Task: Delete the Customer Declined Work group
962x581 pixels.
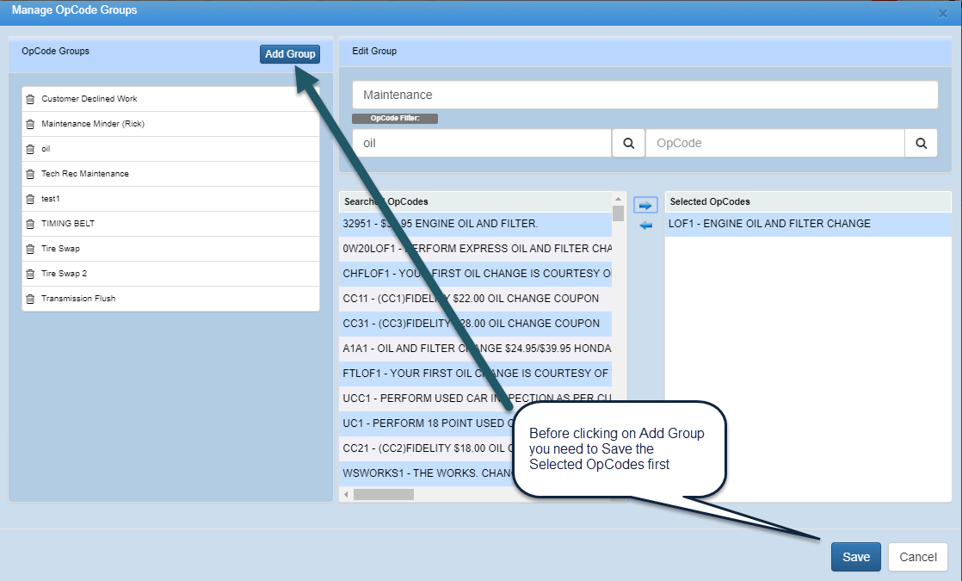Action: (x=30, y=99)
